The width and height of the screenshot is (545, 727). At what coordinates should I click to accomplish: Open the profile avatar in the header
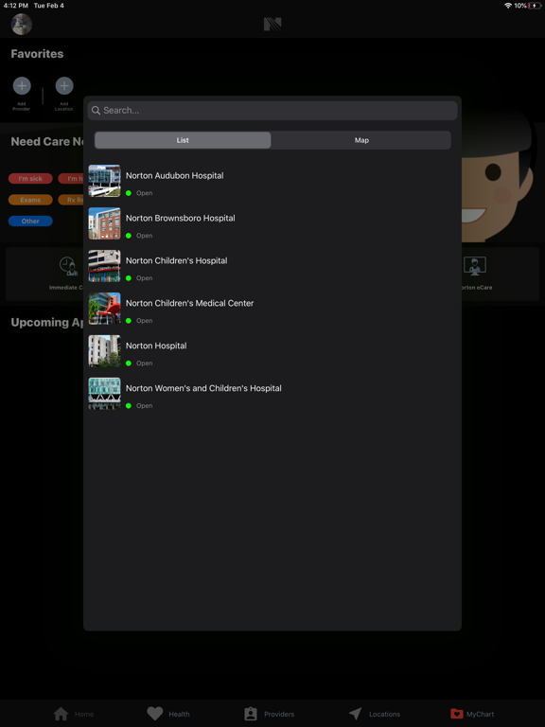tap(22, 24)
